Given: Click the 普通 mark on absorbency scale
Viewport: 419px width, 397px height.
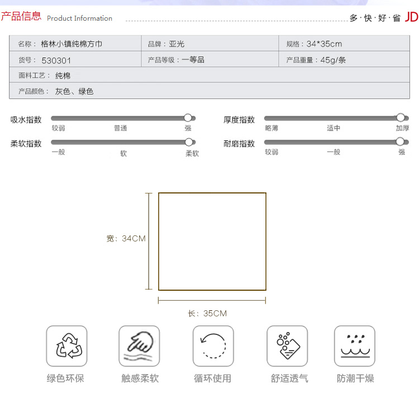Looking at the screenshot, I should coord(121,128).
